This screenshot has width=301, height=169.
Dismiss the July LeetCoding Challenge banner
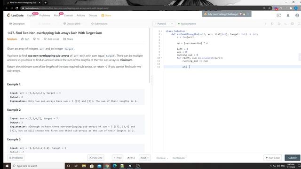tap(248, 14)
